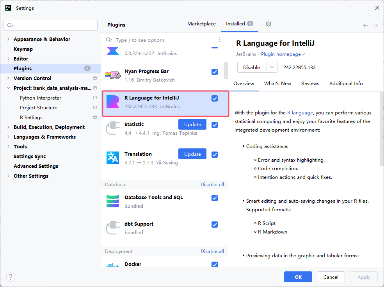The height and width of the screenshot is (287, 384).
Task: Click the Cancel button
Action: pos(331,277)
